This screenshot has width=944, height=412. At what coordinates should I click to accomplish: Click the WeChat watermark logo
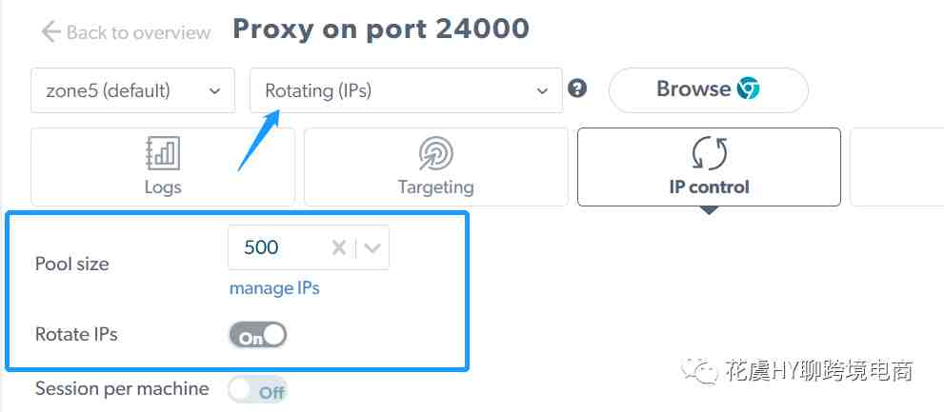[x=699, y=369]
